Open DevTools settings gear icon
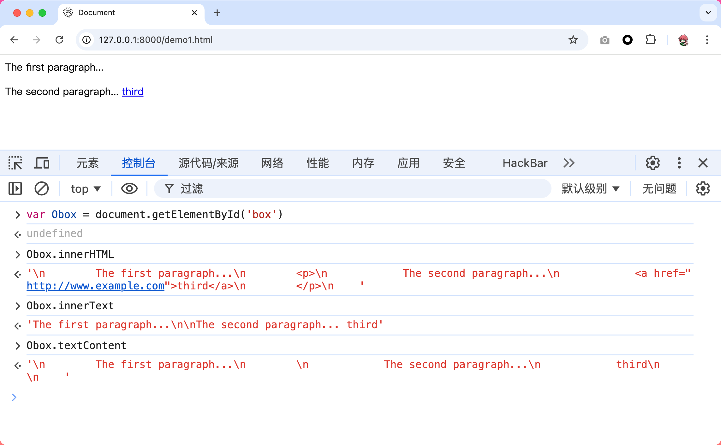The image size is (721, 445). click(x=652, y=163)
